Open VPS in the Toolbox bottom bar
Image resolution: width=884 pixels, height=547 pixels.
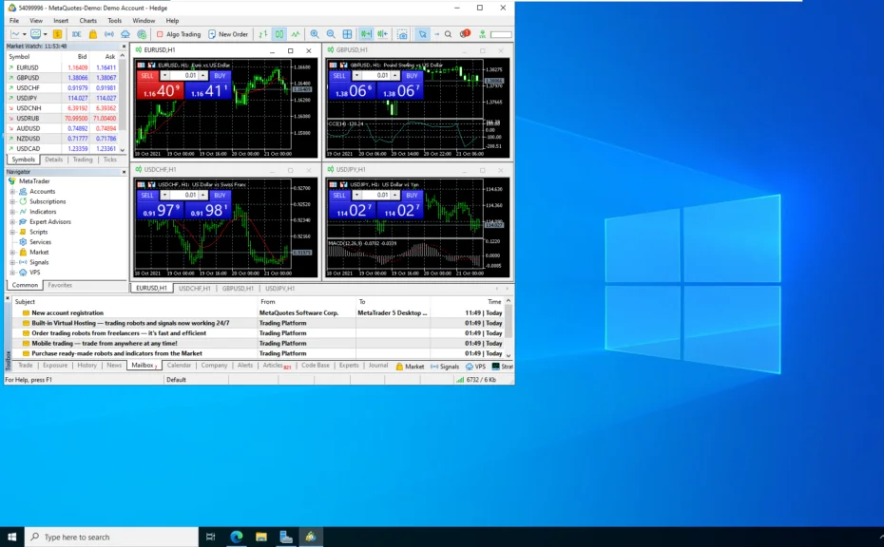tap(475, 367)
